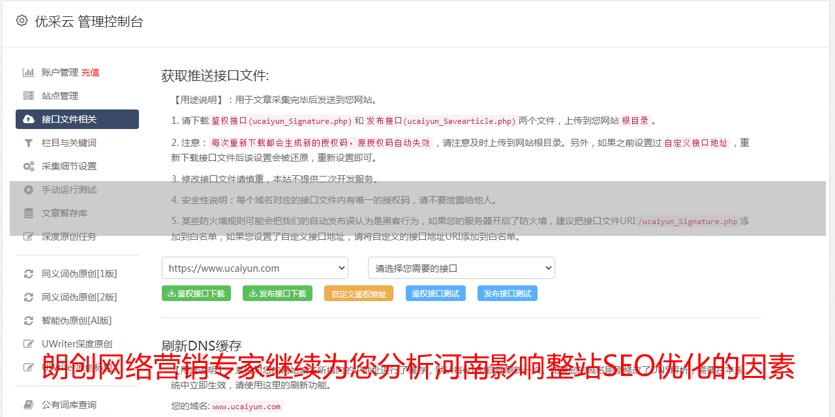Click the bar chart icon for 账户管理
This screenshot has height=417, width=835.
point(29,72)
